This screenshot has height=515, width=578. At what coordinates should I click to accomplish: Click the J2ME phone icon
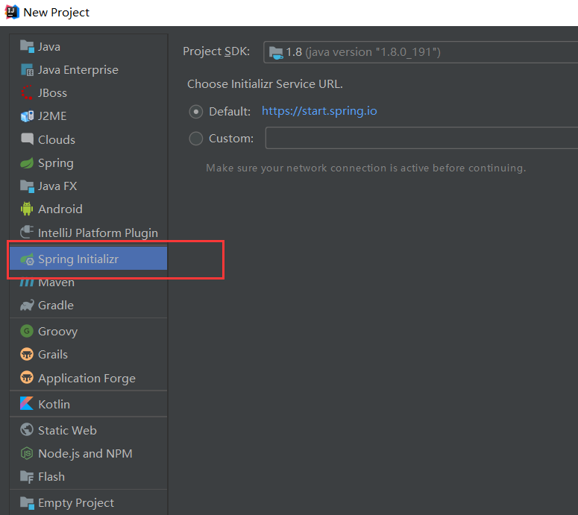pos(27,116)
